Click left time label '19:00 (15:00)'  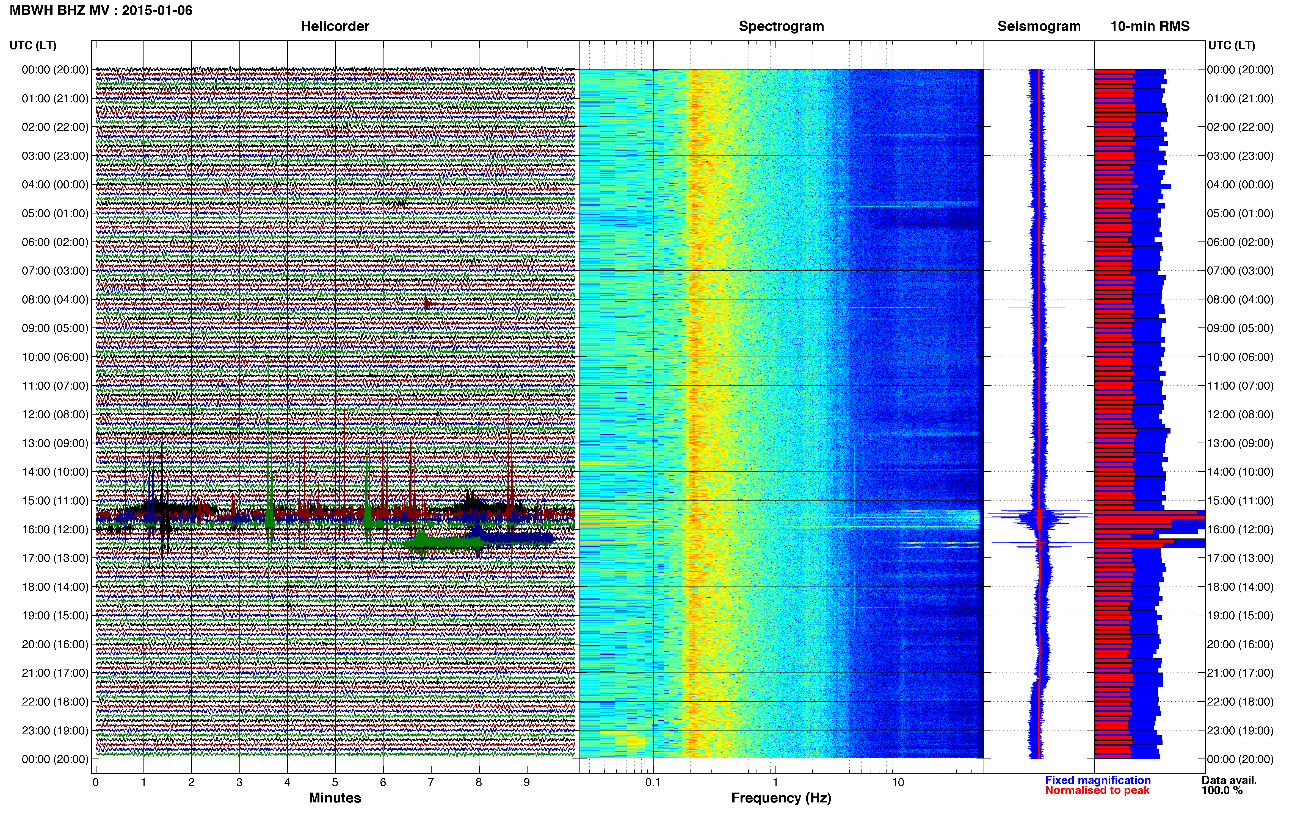coord(55,615)
